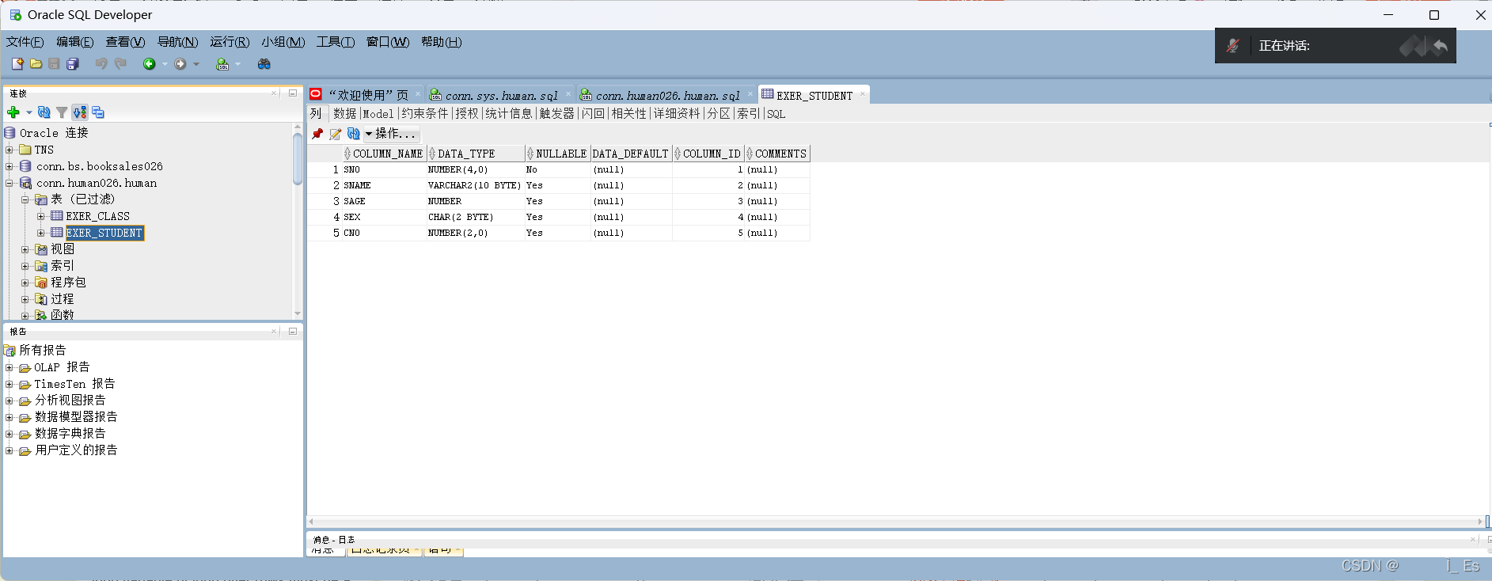Click the pencil Edit table icon
This screenshot has height=581, width=1492.
pos(336,134)
